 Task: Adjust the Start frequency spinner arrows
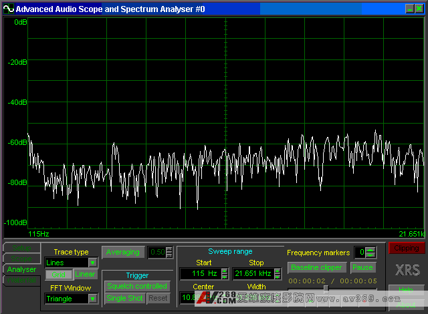coord(224,274)
